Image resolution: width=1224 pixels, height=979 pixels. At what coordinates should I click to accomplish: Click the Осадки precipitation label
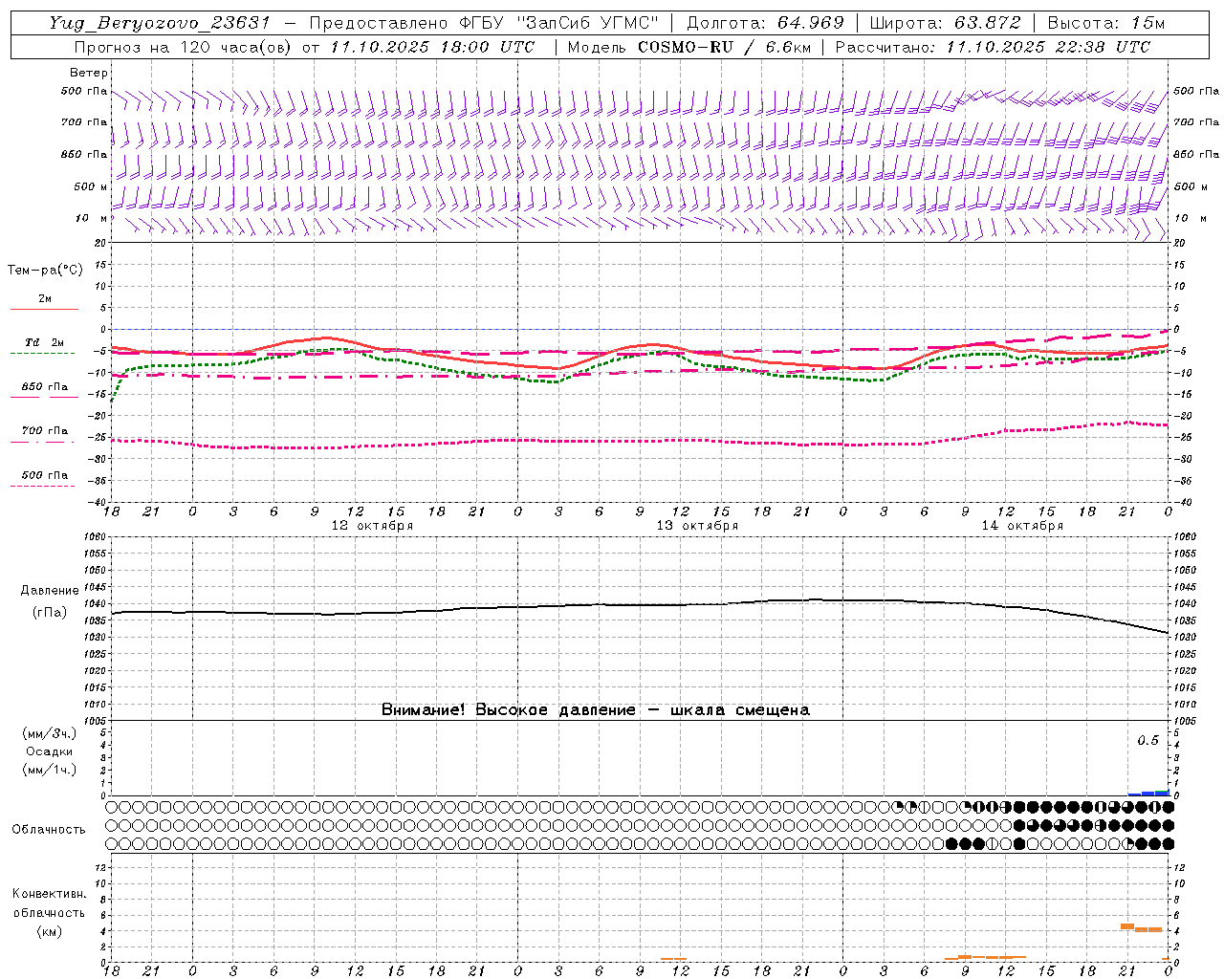coord(51,751)
